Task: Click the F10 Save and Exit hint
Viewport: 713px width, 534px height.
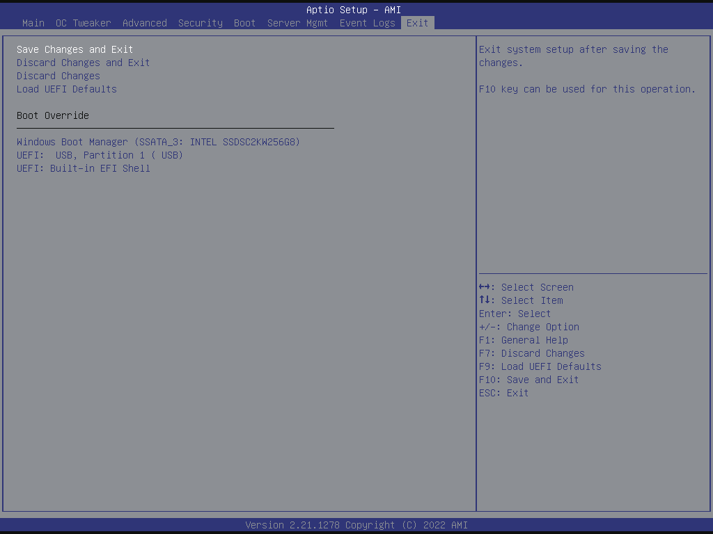Action: [x=529, y=380]
